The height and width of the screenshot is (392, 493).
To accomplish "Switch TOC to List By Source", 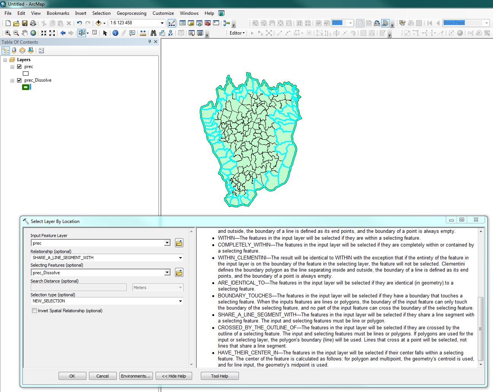I will point(14,50).
